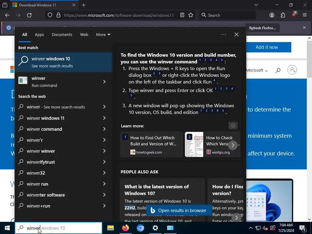Click the Firefox Search box

(x=227, y=15)
